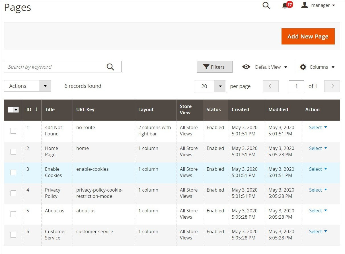Image resolution: width=345 pixels, height=254 pixels.
Task: Open the per page count dropdown arrow
Action: [x=220, y=86]
